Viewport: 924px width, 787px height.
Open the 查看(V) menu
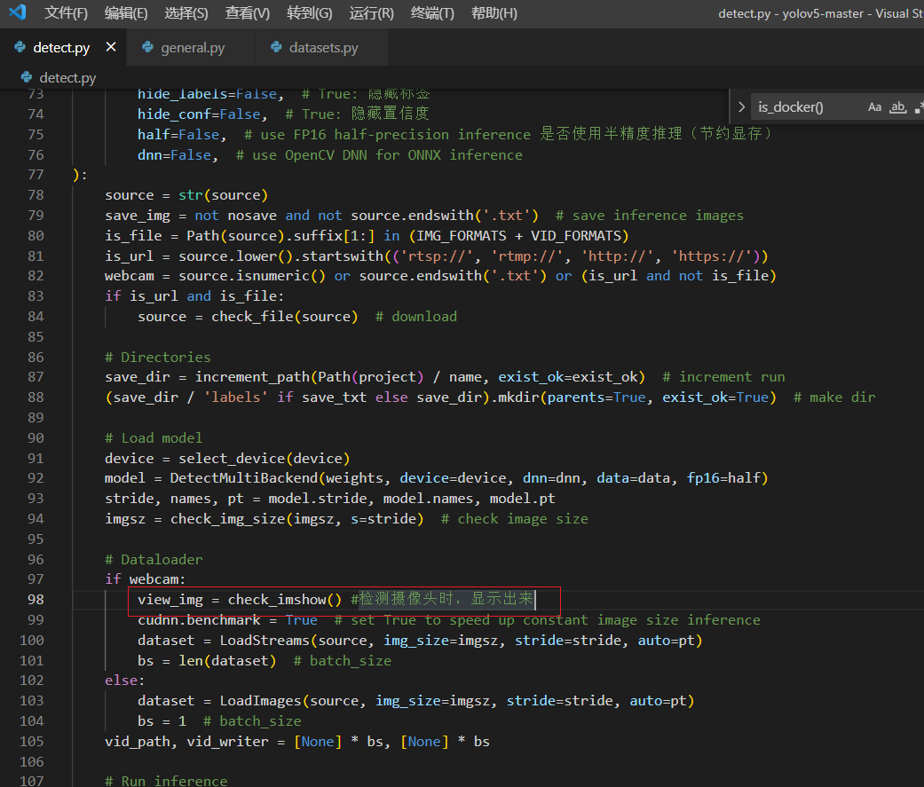coord(248,13)
